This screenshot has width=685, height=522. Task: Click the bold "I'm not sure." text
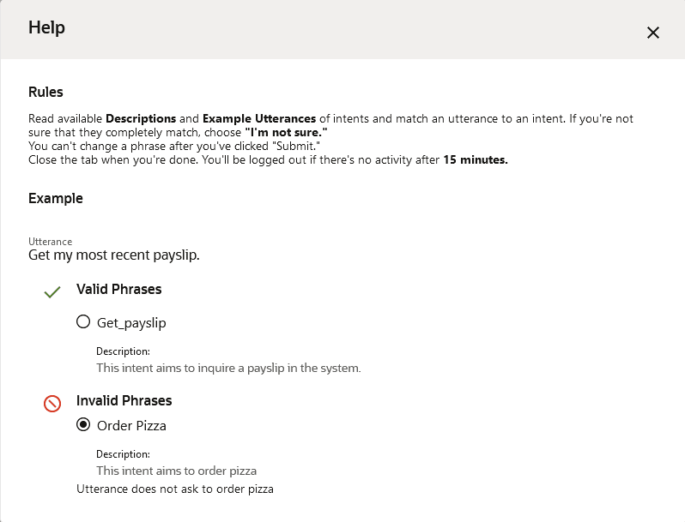286,132
